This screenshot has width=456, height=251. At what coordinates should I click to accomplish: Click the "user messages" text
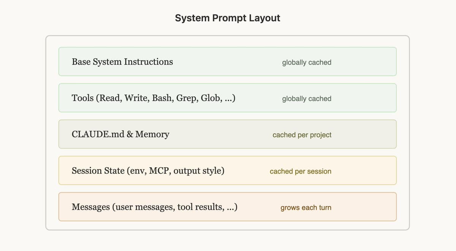coord(145,207)
